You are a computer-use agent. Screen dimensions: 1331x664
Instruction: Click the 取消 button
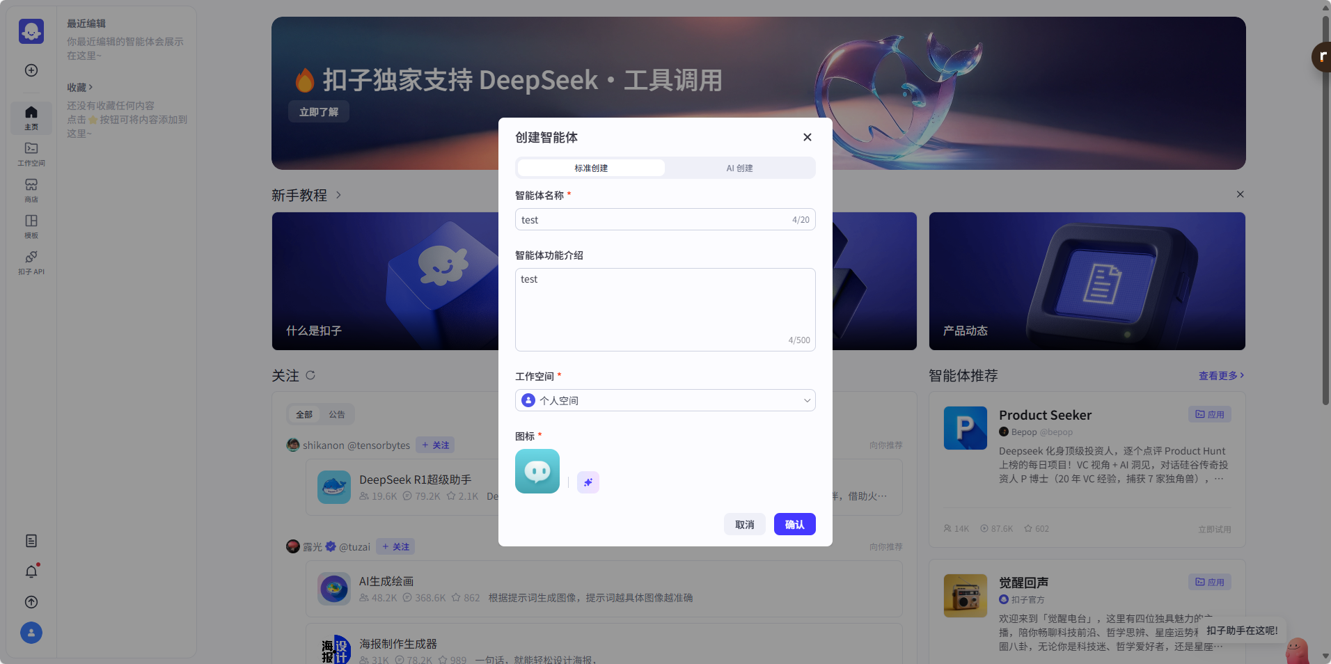tap(745, 524)
